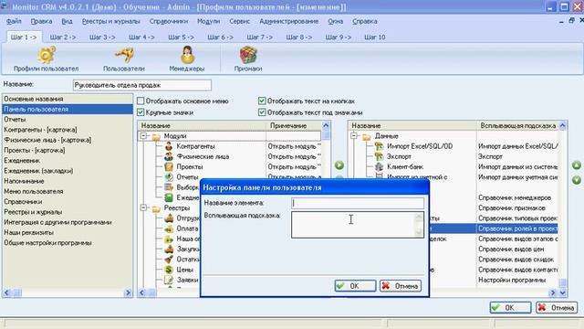Select Наши реквизиты in the list
Screen dimensions: 584x329
pos(67,232)
